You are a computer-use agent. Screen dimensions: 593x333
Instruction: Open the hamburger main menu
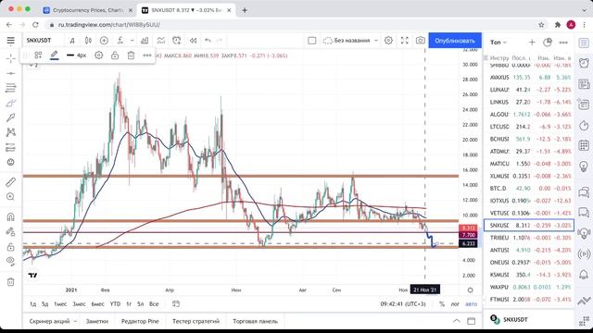pos(10,41)
